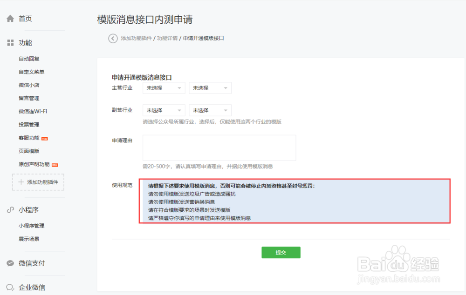466x295 pixels.
Task: Click the 主营行业 label
Action: click(x=122, y=88)
